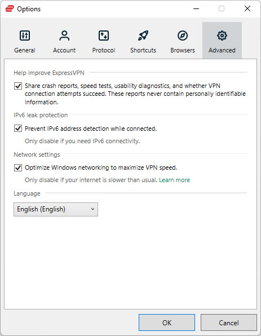The width and height of the screenshot is (261, 336).
Task: Open the English (English) language dropdown
Action: click(x=56, y=209)
